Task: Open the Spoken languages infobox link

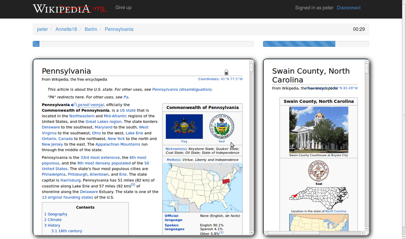Action: [174, 227]
